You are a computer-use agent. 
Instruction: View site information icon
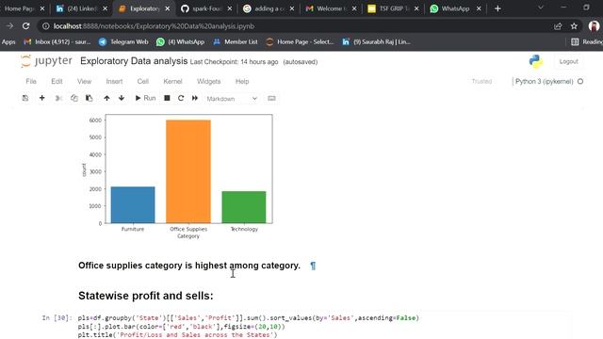tap(45, 26)
